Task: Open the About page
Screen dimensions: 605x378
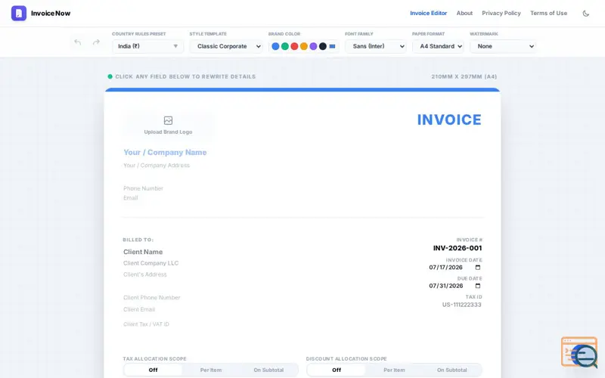Action: pyautogui.click(x=464, y=13)
